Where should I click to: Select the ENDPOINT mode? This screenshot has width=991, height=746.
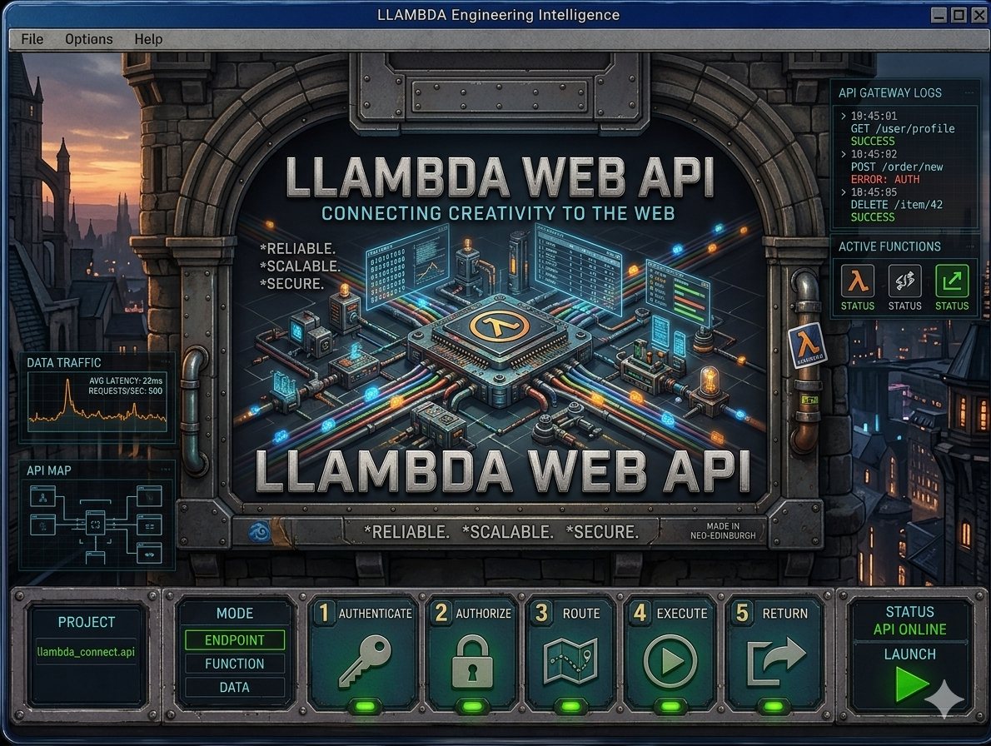pyautogui.click(x=235, y=640)
